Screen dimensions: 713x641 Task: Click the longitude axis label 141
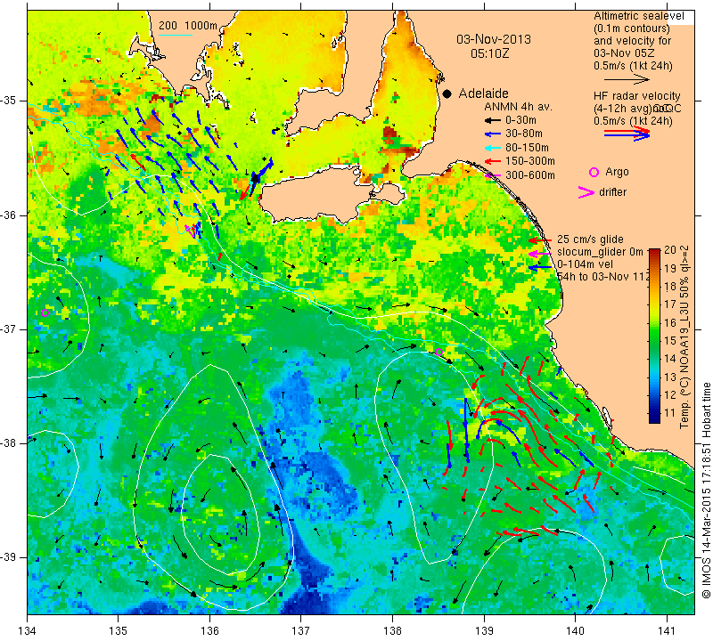(667, 631)
